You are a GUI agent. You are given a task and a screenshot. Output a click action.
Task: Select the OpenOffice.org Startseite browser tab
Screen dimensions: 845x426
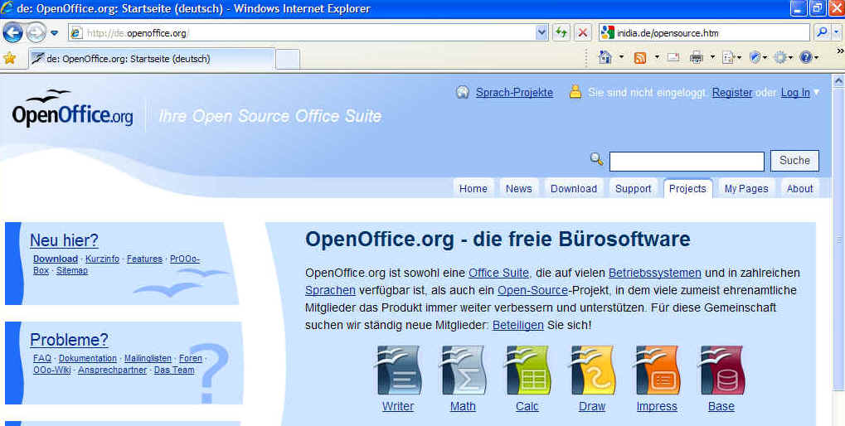[152, 59]
